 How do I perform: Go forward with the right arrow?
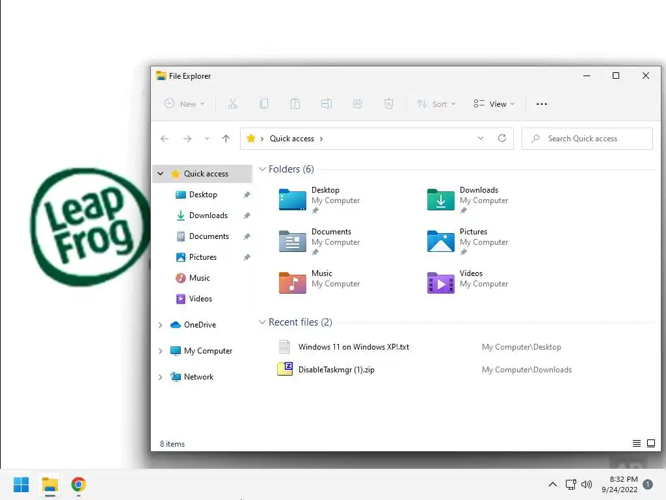(x=187, y=139)
